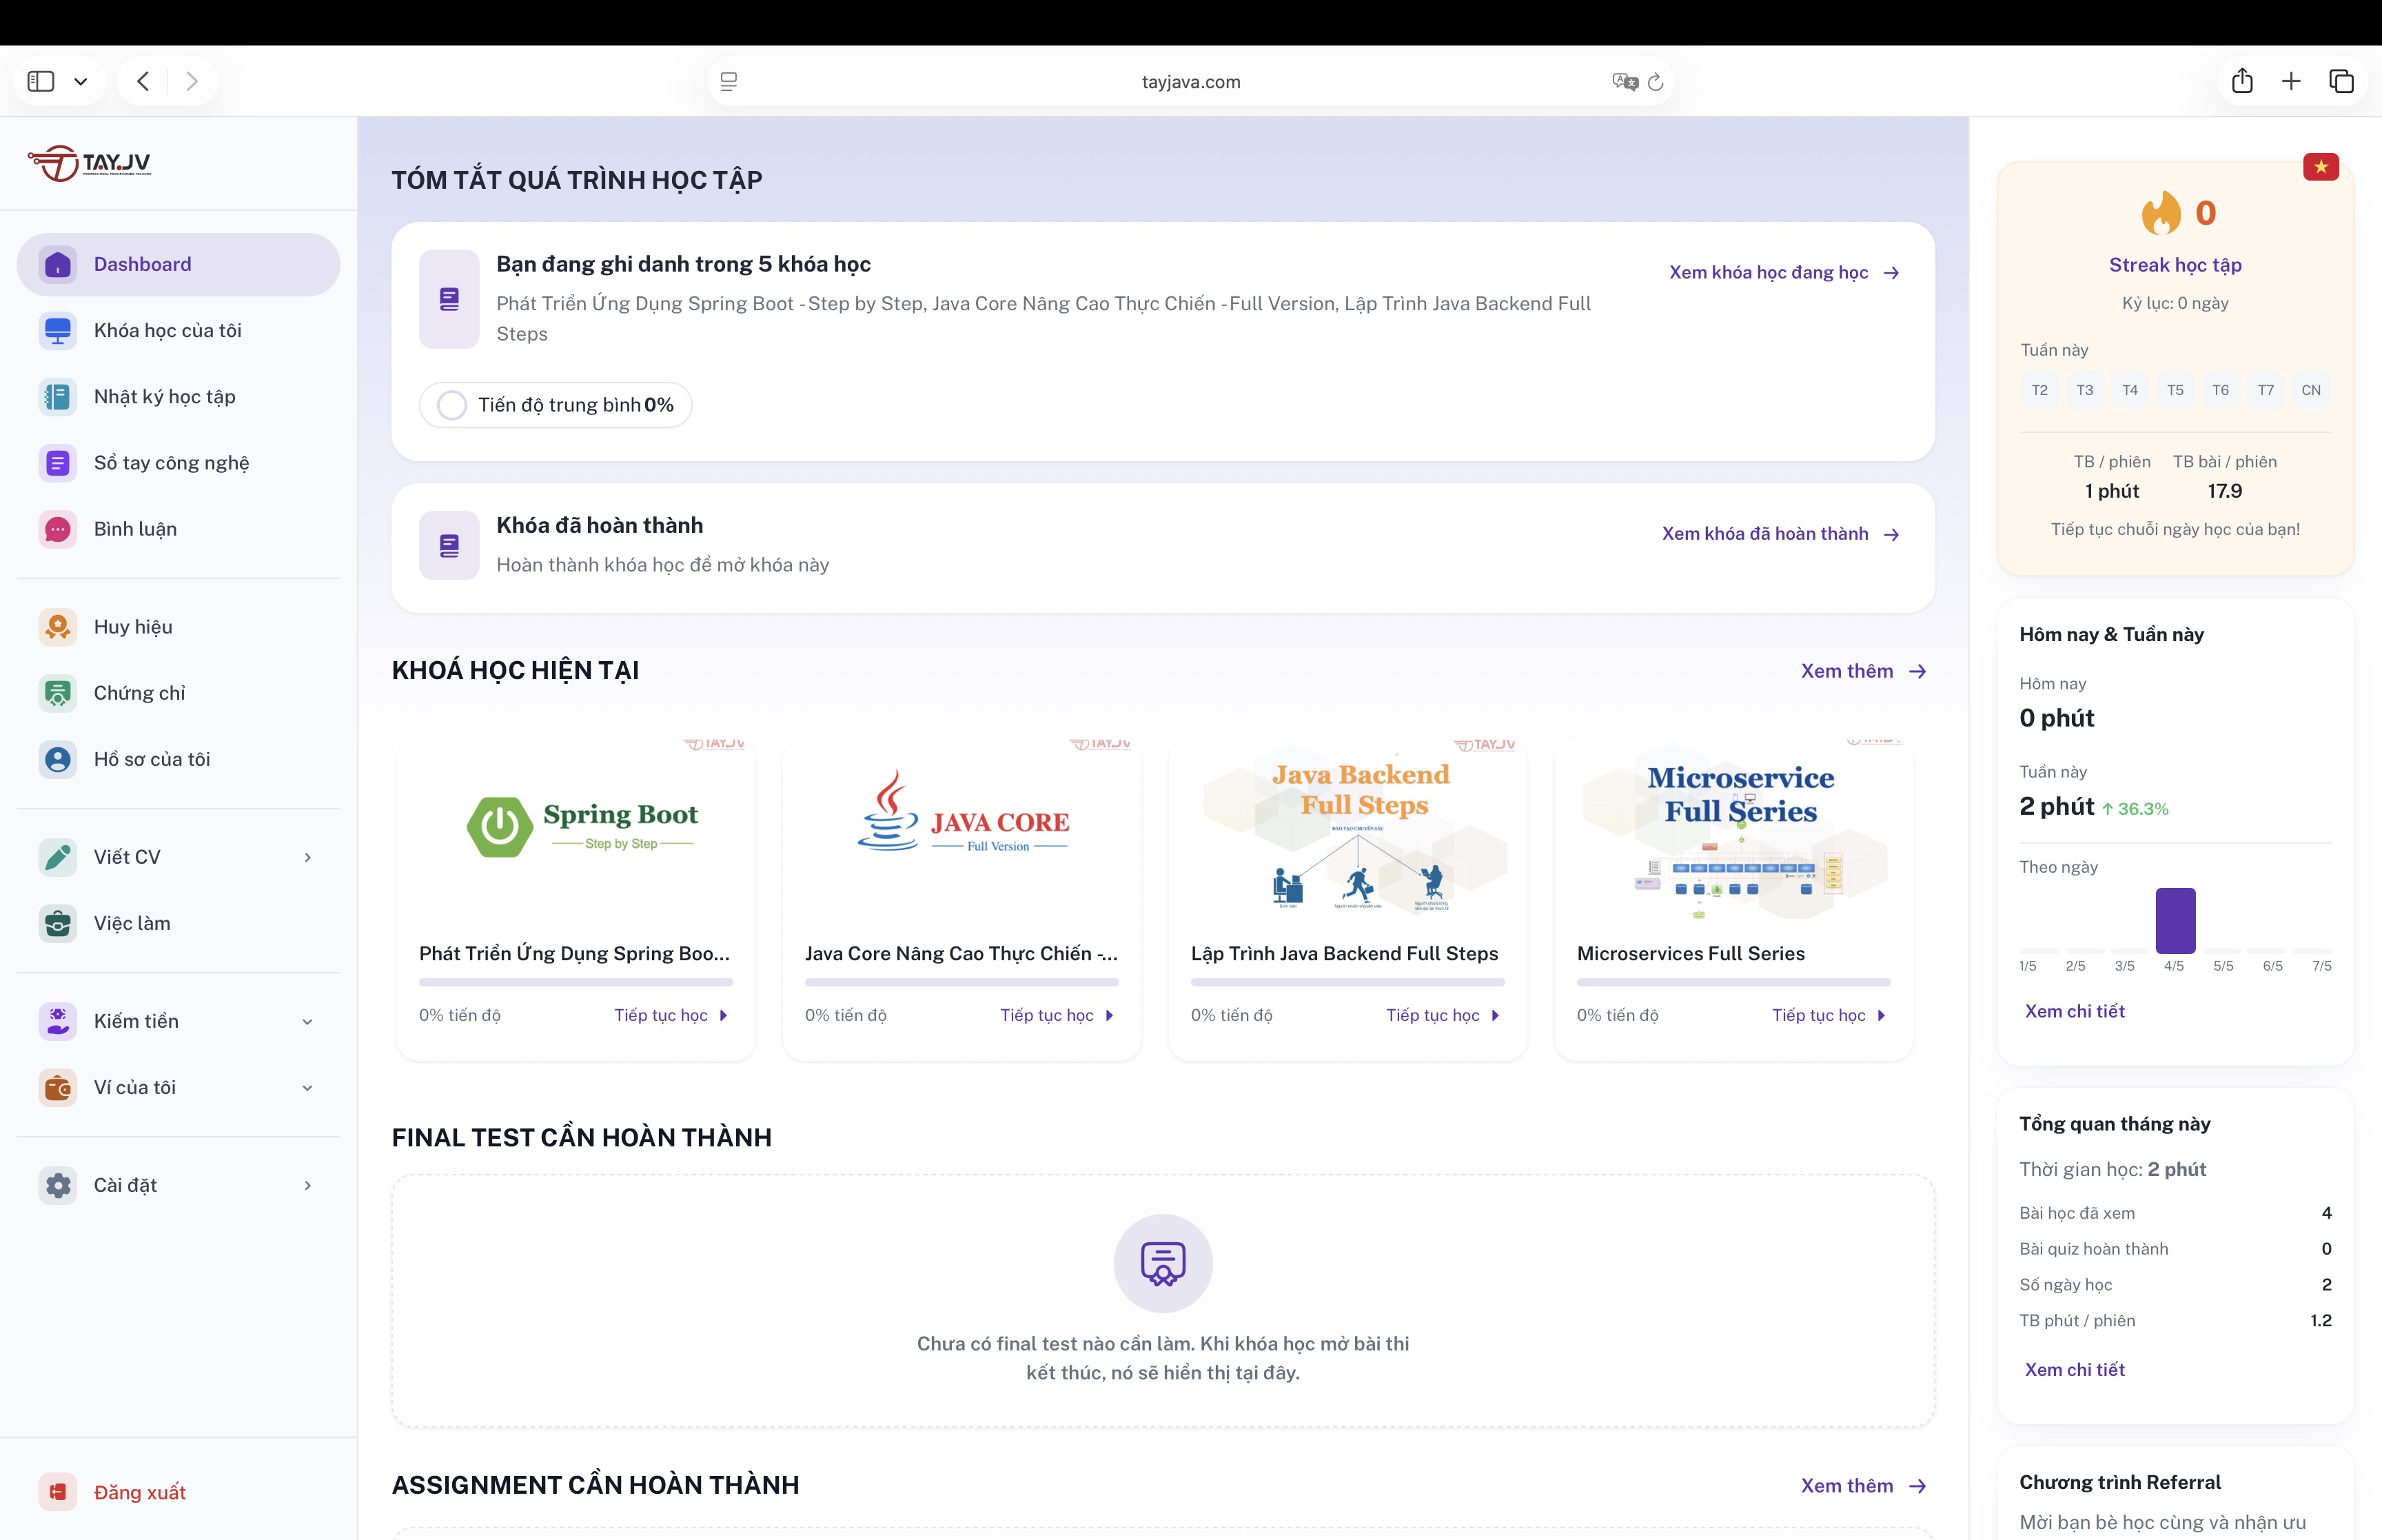Expand the Ví của tôi dropdown chevron
Viewport: 2382px width, 1540px height.
pos(307,1087)
